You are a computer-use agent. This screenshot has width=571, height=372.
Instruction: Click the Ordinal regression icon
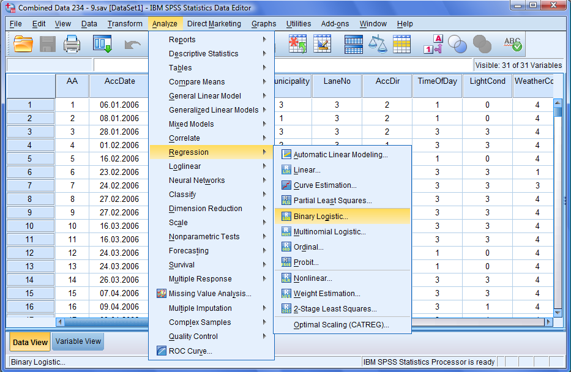point(286,247)
